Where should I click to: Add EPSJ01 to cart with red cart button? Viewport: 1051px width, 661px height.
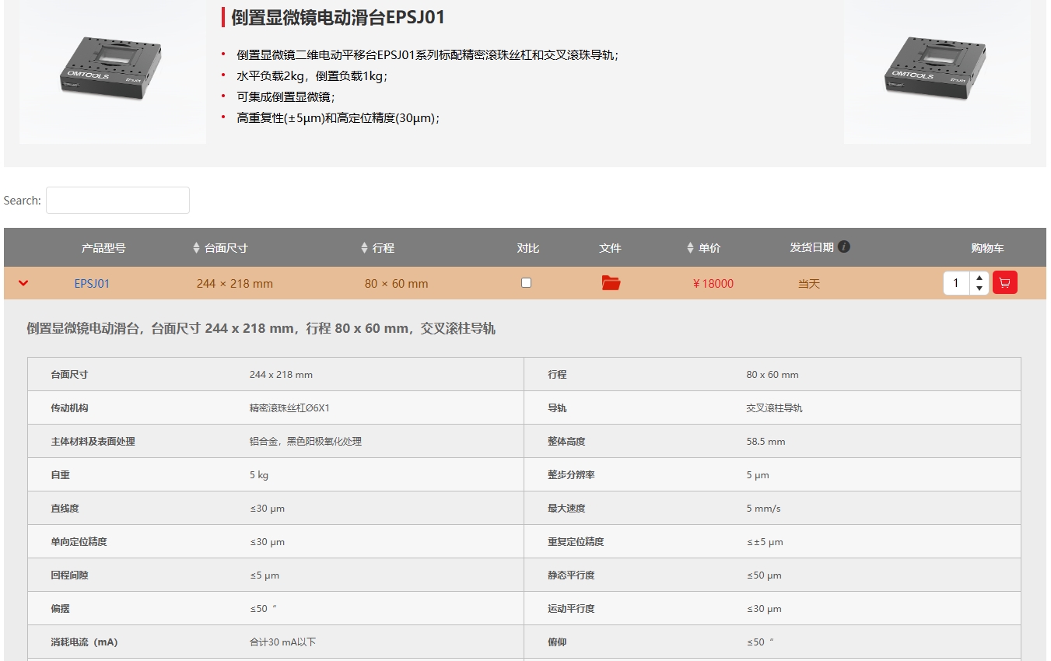(x=1004, y=283)
